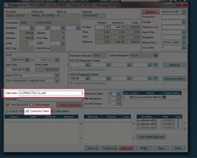Click View Rebill Requests button
This screenshot has height=158, width=197.
[151, 137]
